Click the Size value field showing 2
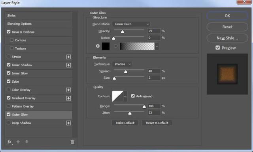The width and height of the screenshot is (253, 152). [154, 78]
